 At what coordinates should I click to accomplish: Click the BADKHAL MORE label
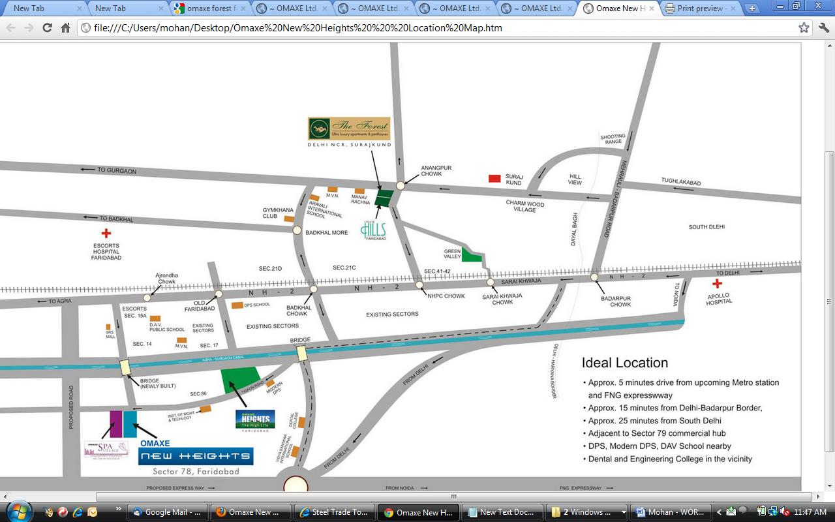(327, 232)
